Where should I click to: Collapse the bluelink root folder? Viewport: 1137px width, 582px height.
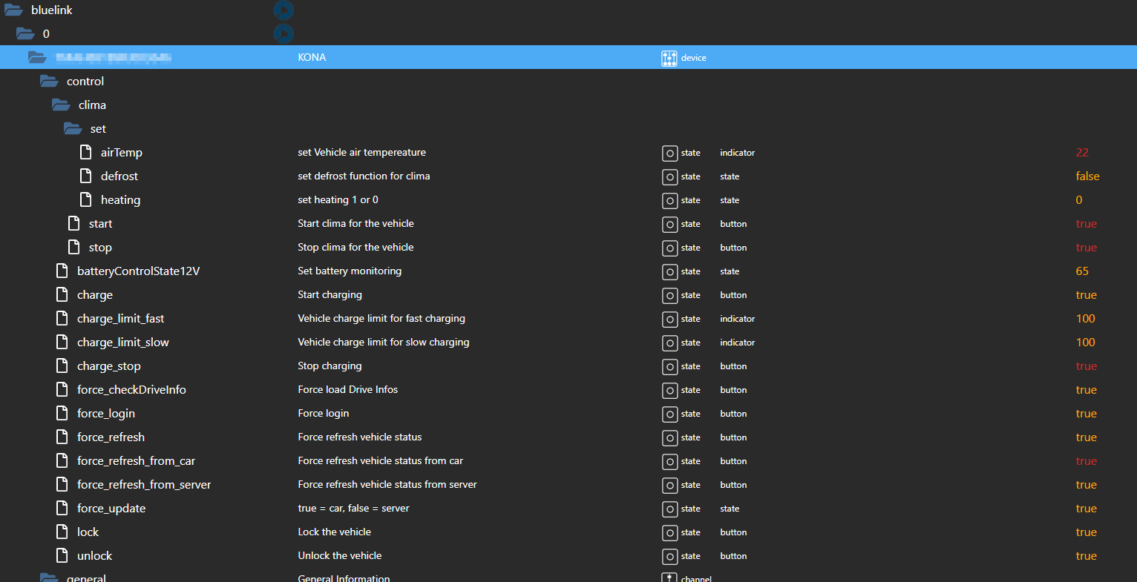[13, 10]
